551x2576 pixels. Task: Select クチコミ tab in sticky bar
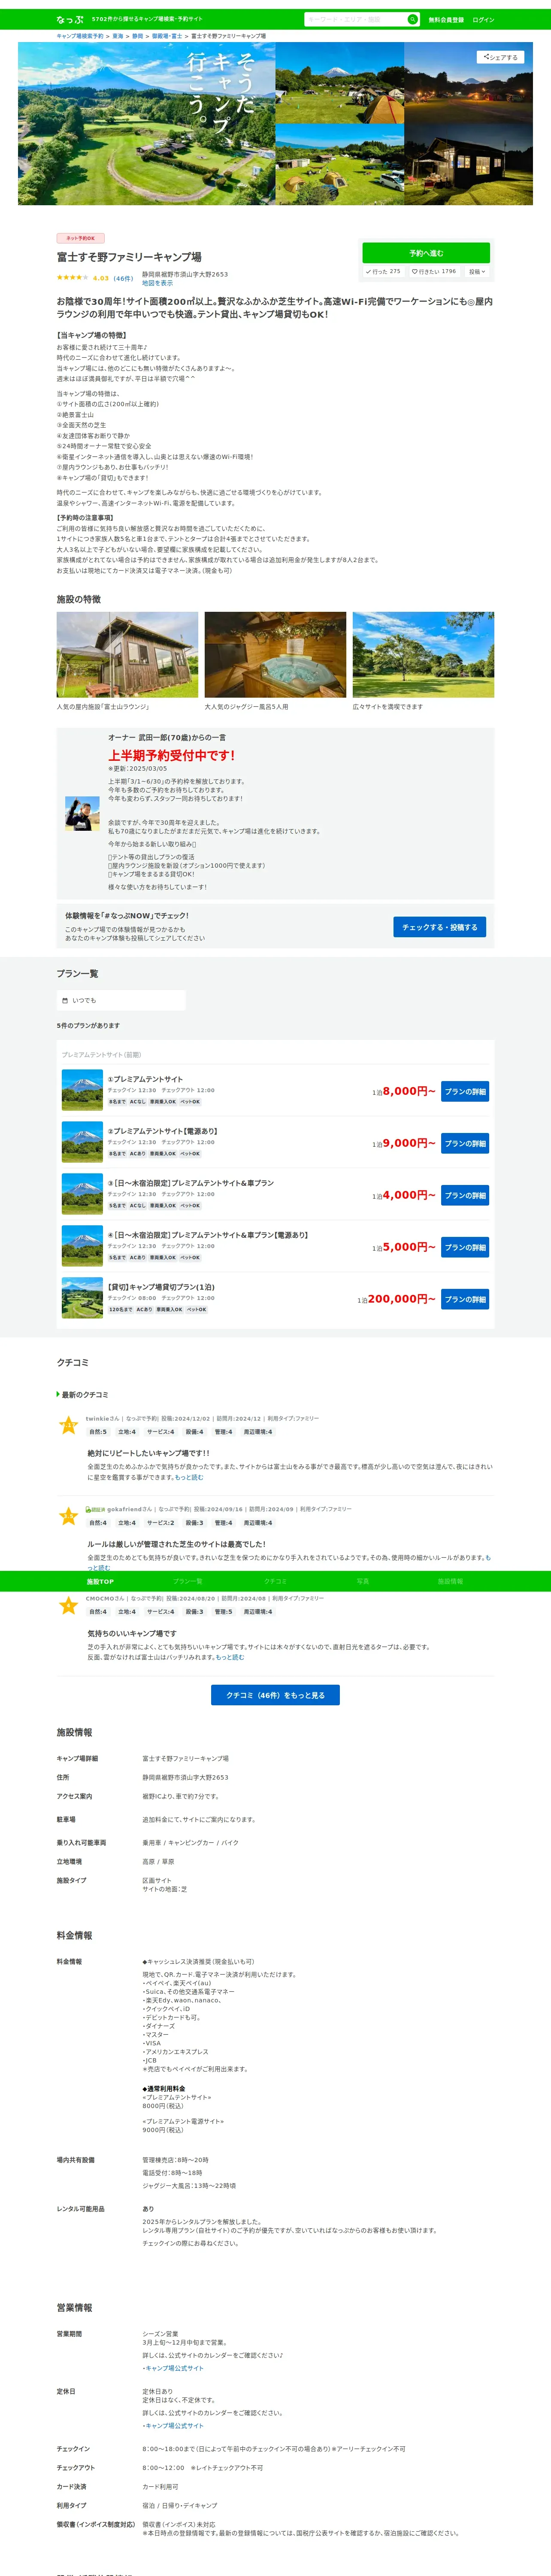(x=275, y=1581)
